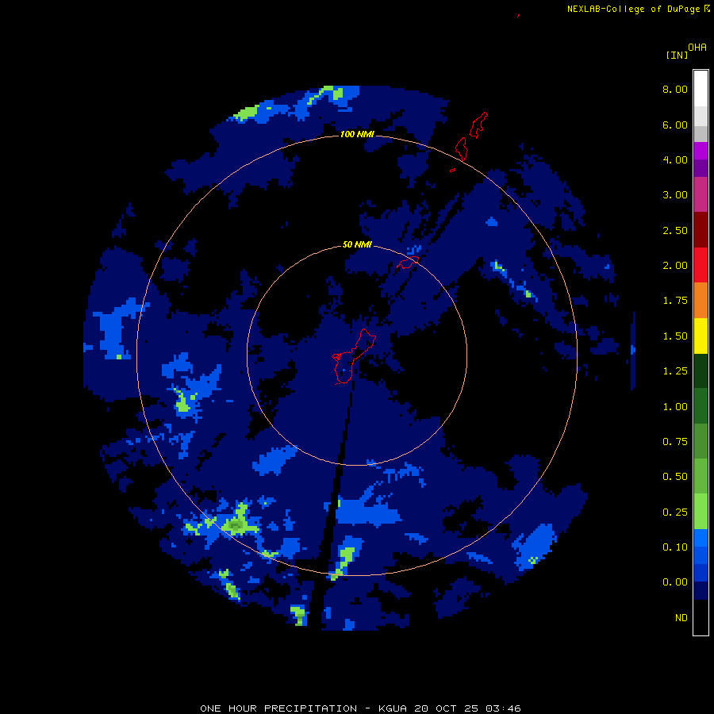Click the 1.00 legend value

tap(675, 407)
